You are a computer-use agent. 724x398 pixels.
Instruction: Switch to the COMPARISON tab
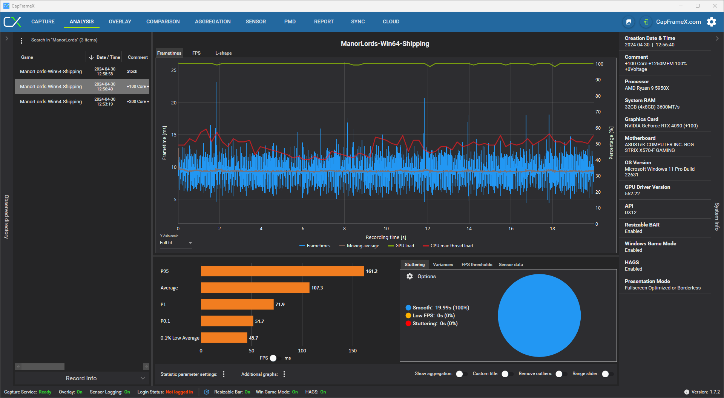pos(163,21)
